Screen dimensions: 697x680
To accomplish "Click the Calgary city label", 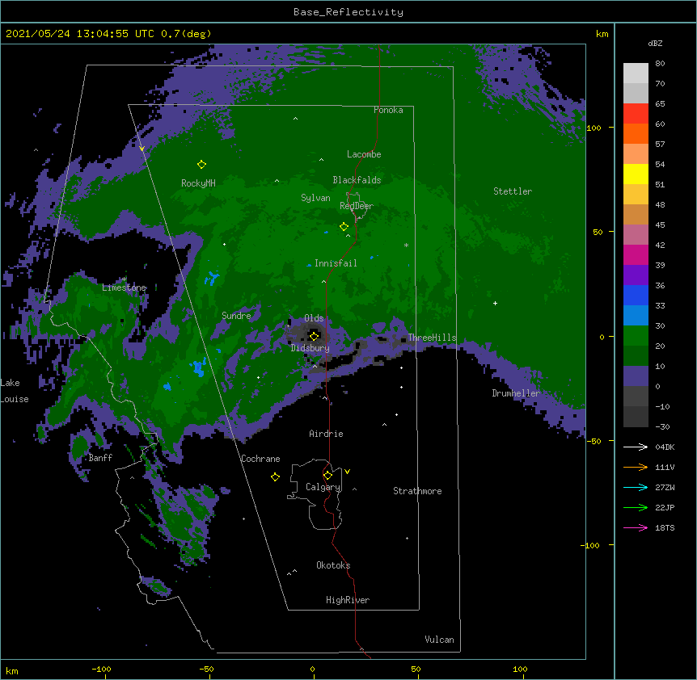I will click(323, 487).
